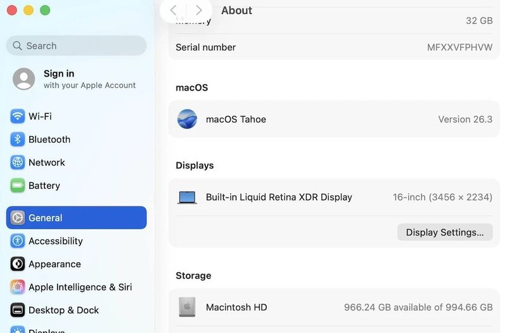Image resolution: width=507 pixels, height=333 pixels.
Task: Open Wi-Fi settings
Action: (76, 116)
